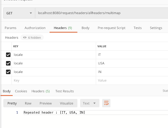The image size is (168, 128).
Task: Switch to Visualize view mode
Action: (x=66, y=104)
